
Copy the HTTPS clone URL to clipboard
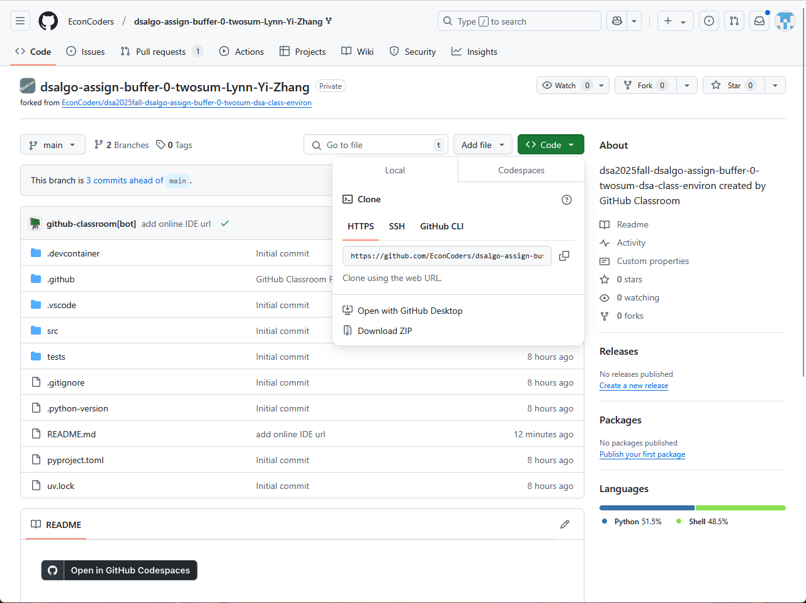564,256
